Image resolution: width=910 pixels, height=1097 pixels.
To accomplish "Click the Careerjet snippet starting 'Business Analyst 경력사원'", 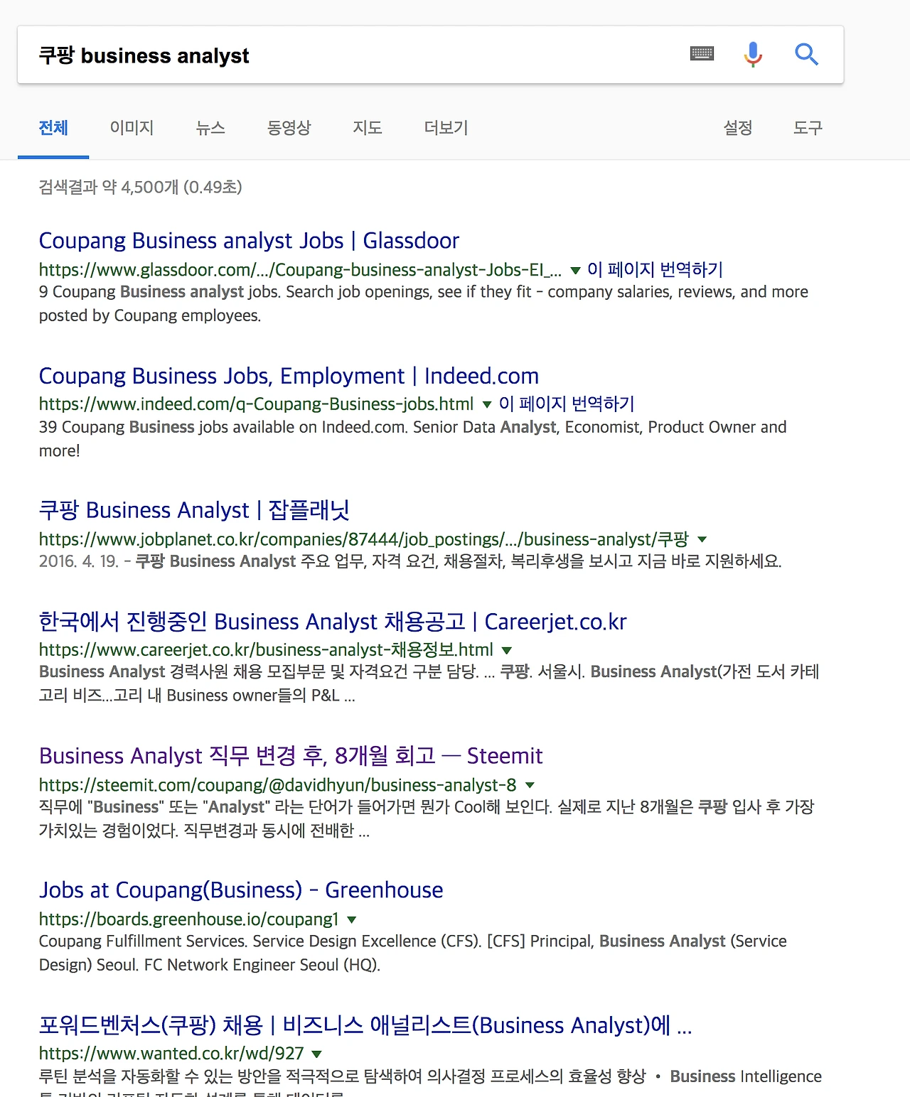I will pos(429,683).
